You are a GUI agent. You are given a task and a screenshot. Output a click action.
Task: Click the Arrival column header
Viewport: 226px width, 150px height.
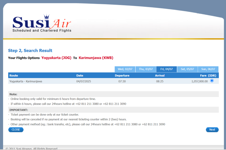point(160,76)
